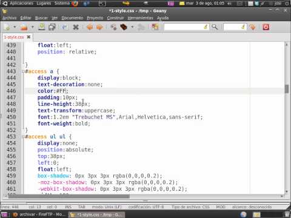Click the panel clock 'mar 3 de ago, 01:05'
The height and width of the screenshot is (218, 291).
point(205,3)
